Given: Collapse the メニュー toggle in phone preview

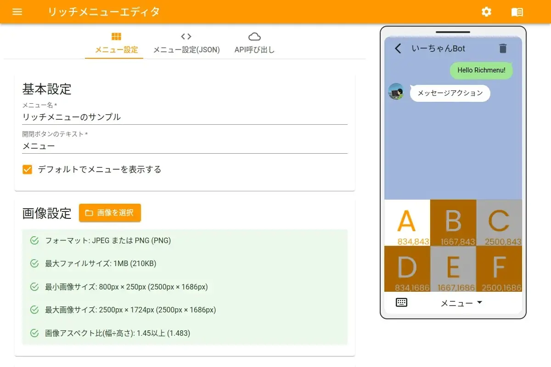Looking at the screenshot, I should tap(461, 303).
